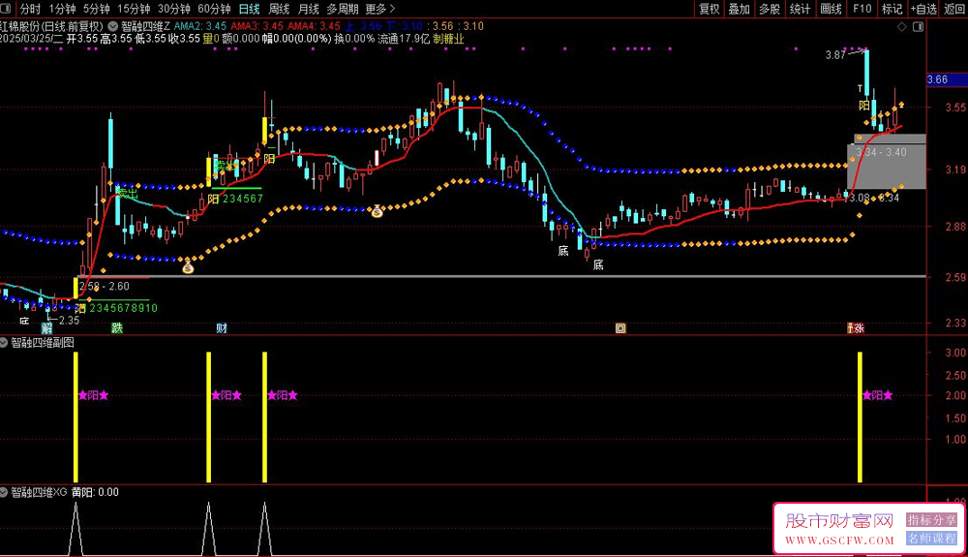Expand the 智融四维Z indicator dropdown
The image size is (968, 557).
pyautogui.click(x=113, y=26)
